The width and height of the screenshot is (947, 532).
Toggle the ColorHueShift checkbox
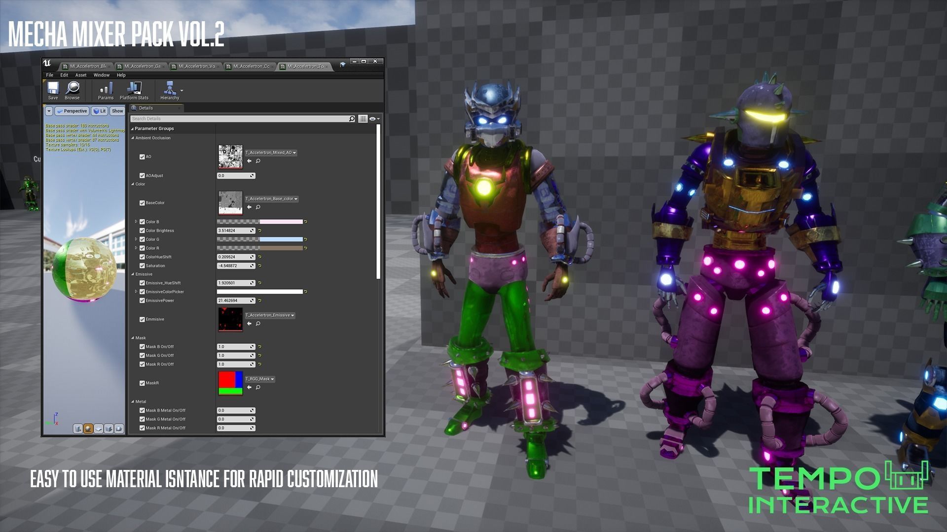pyautogui.click(x=142, y=257)
